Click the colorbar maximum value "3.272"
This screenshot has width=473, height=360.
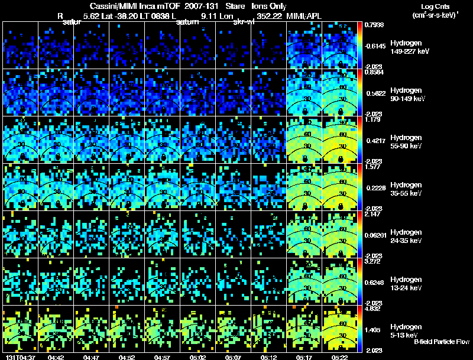(372, 261)
